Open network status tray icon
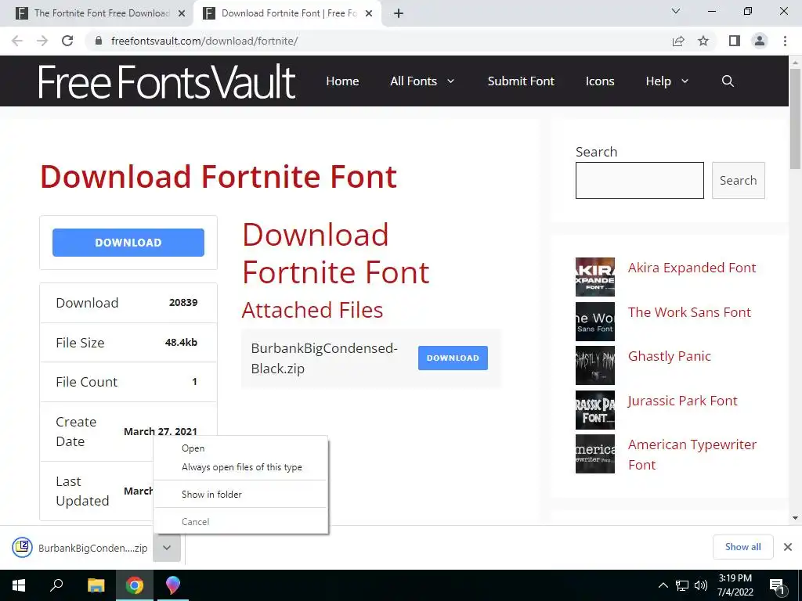The height and width of the screenshot is (601, 802). [x=682, y=585]
